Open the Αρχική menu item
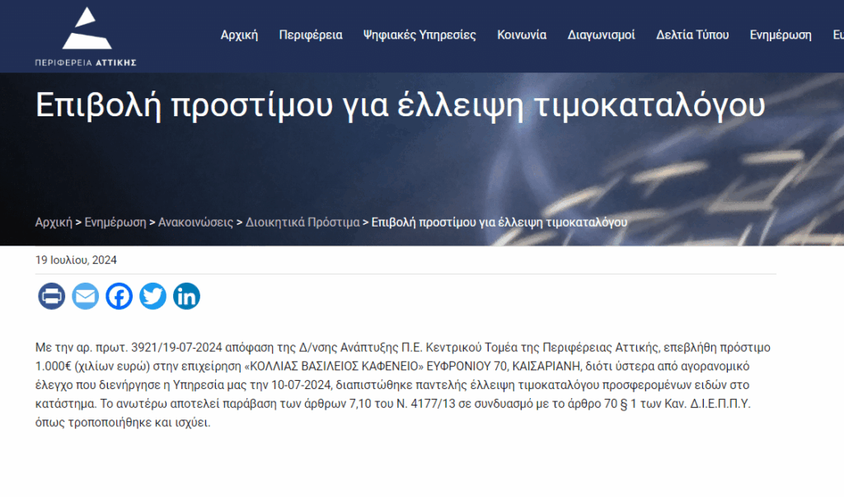The width and height of the screenshot is (844, 497). point(239,35)
